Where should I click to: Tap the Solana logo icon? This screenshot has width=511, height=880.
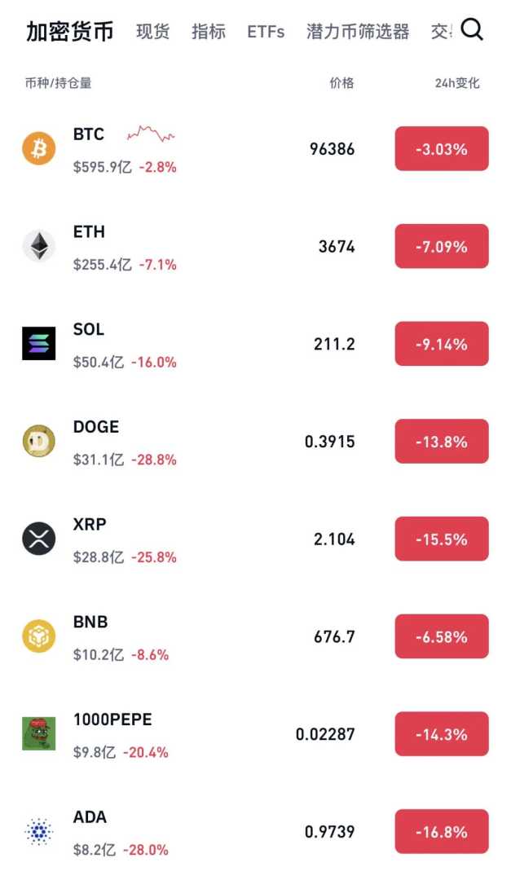tap(39, 344)
